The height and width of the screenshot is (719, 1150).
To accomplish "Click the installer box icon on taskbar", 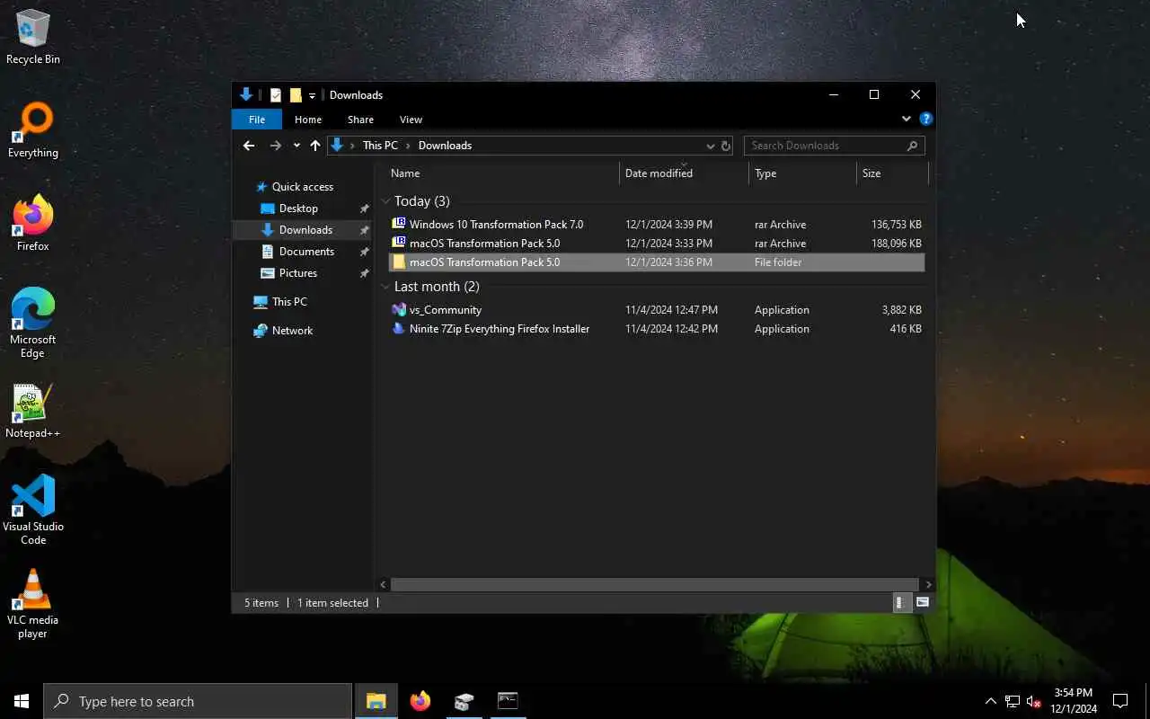I will click(464, 701).
